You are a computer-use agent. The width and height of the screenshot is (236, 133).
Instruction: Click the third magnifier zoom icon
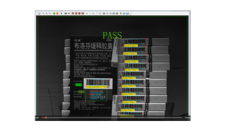50,14
